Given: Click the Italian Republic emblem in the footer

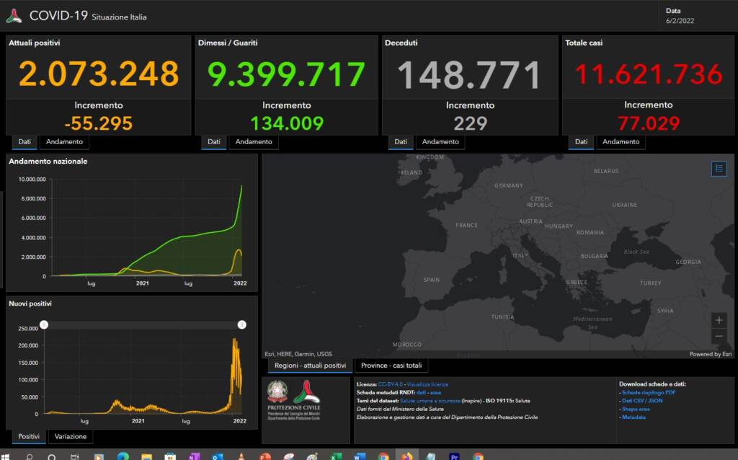Looking at the screenshot, I should 277,392.
